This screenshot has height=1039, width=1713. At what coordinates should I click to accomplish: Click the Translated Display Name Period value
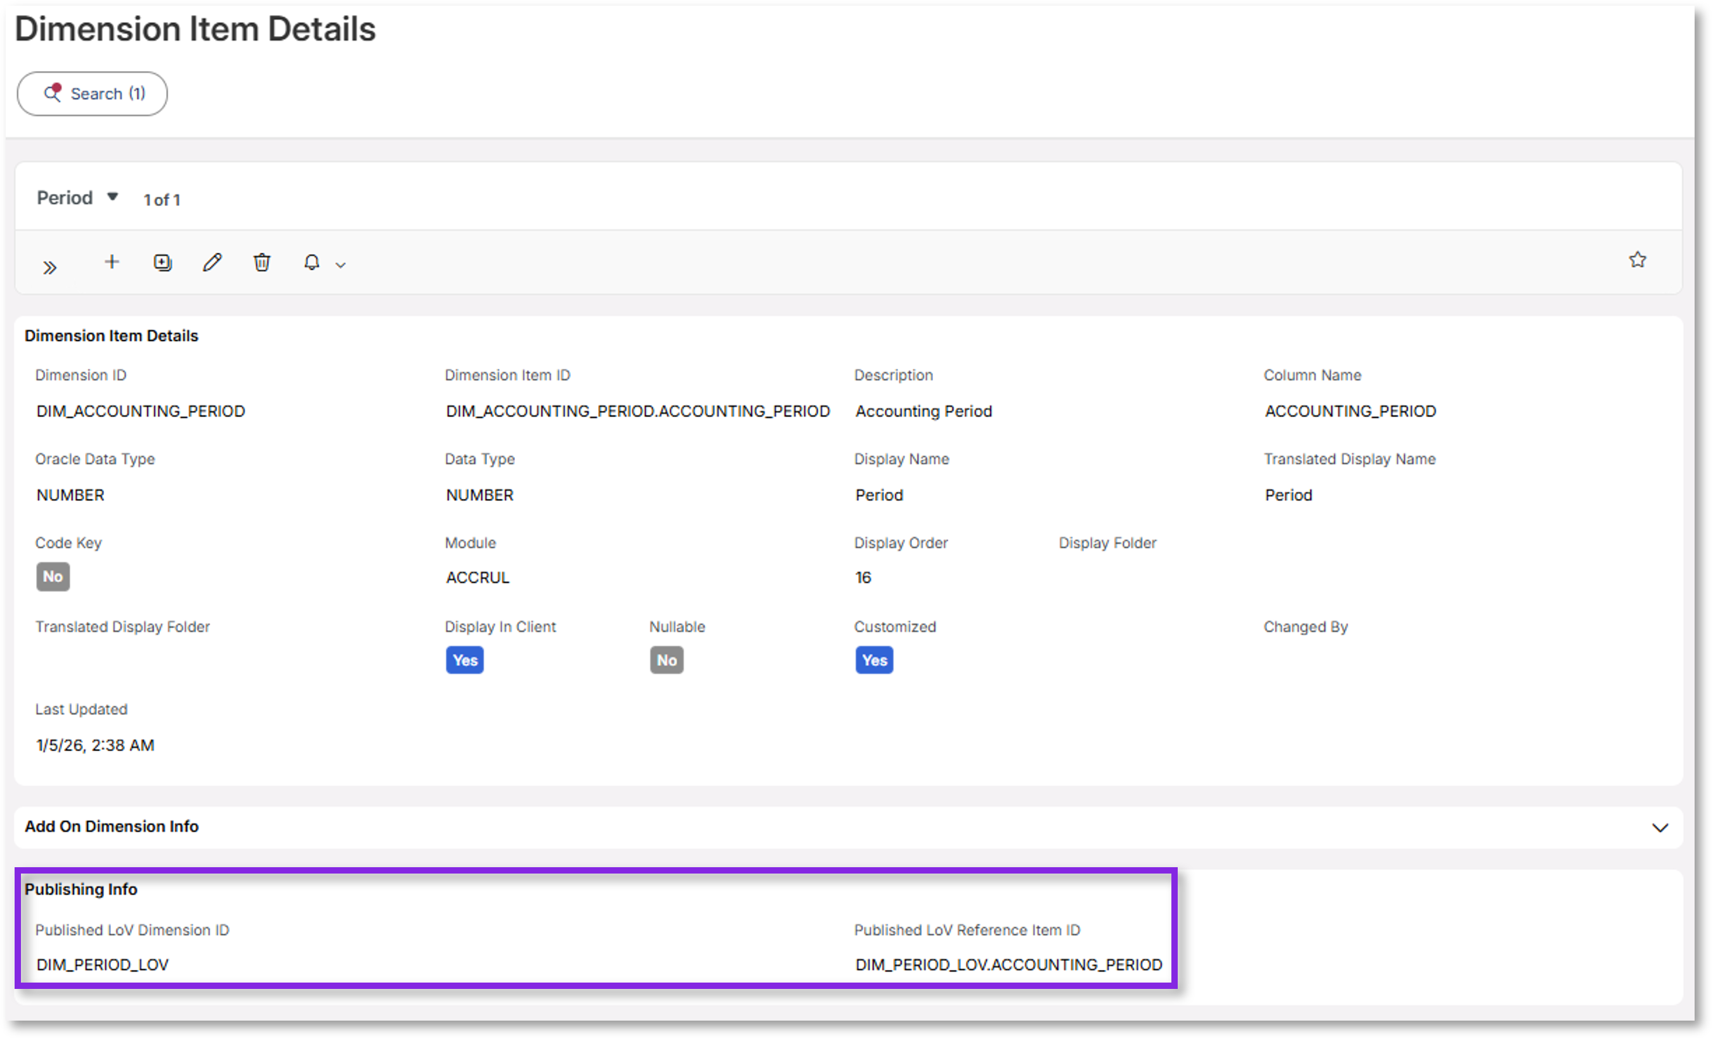coord(1289,496)
